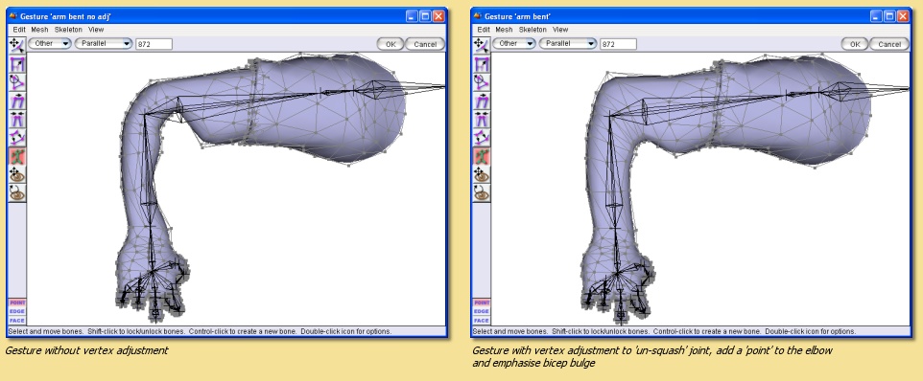This screenshot has width=923, height=381.
Task: Open the Parallel projection dropdown in 'arm bent no adj'
Action: (104, 43)
